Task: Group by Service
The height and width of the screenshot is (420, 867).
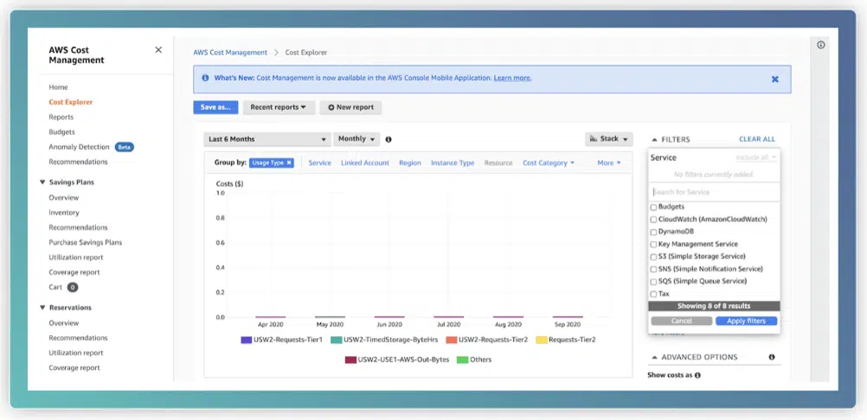Action: click(x=319, y=162)
